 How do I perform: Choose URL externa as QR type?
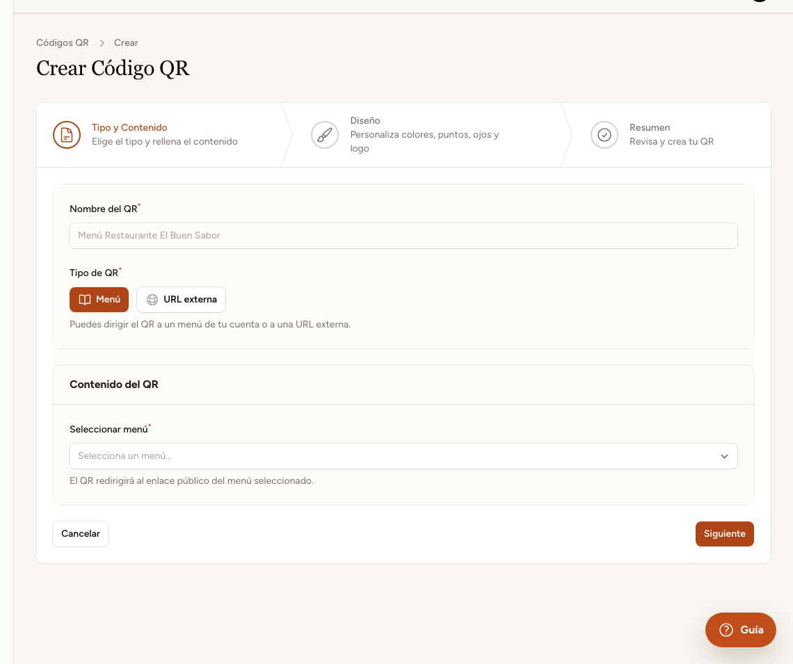point(181,300)
